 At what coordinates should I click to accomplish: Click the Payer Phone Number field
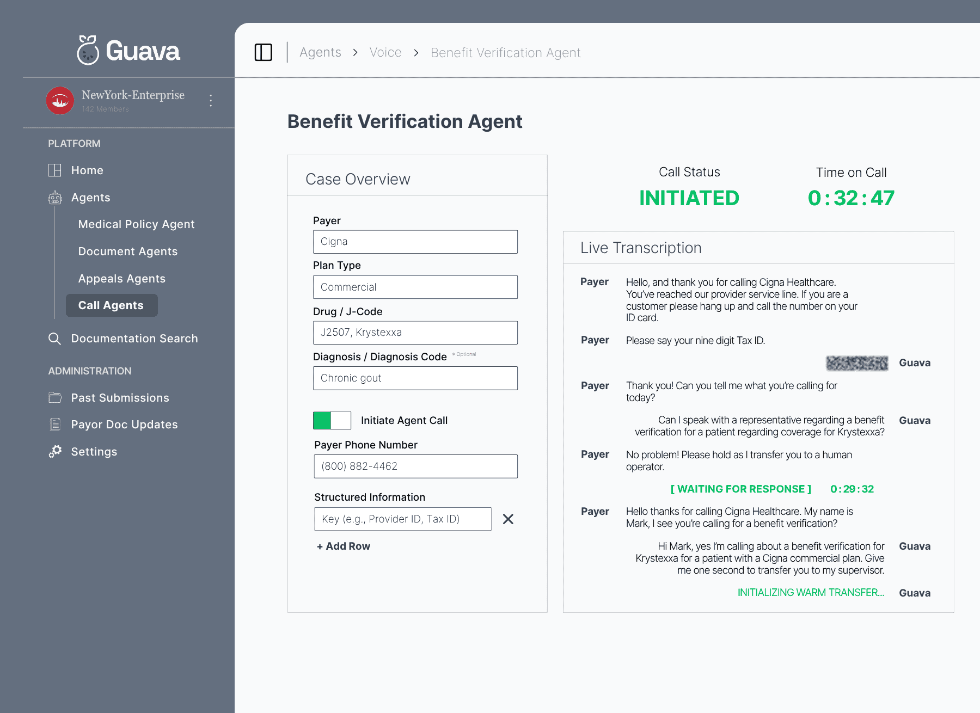tap(415, 466)
